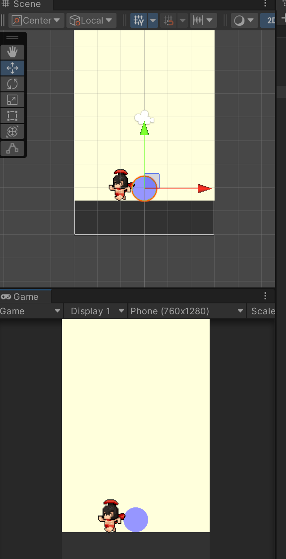Select the Rotate tool
This screenshot has height=559, width=286.
[12, 84]
